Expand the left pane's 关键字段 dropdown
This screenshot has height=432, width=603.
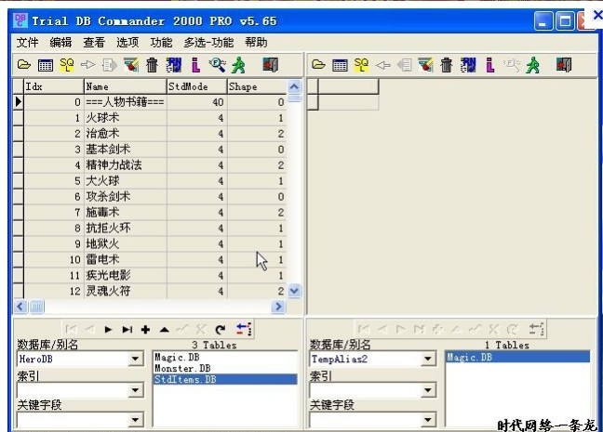tap(135, 420)
